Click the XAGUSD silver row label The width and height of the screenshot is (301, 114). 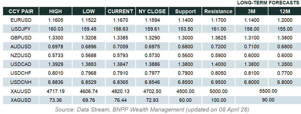coord(21,100)
